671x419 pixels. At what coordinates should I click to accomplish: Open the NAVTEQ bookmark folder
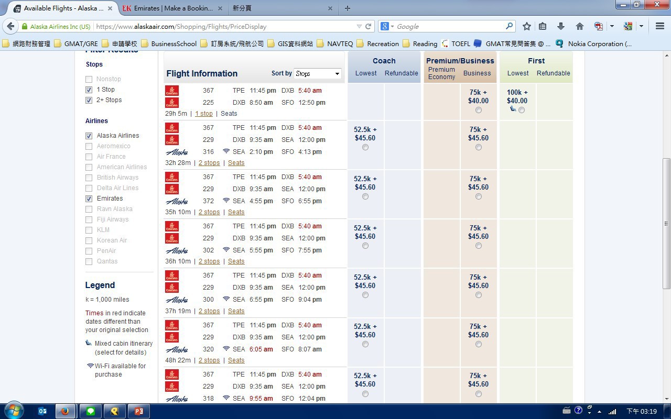[334, 43]
